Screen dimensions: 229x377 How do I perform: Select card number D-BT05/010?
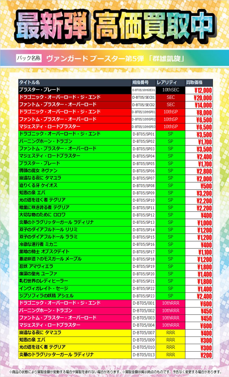click(x=144, y=347)
